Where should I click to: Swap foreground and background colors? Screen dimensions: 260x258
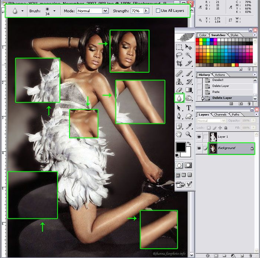click(189, 144)
